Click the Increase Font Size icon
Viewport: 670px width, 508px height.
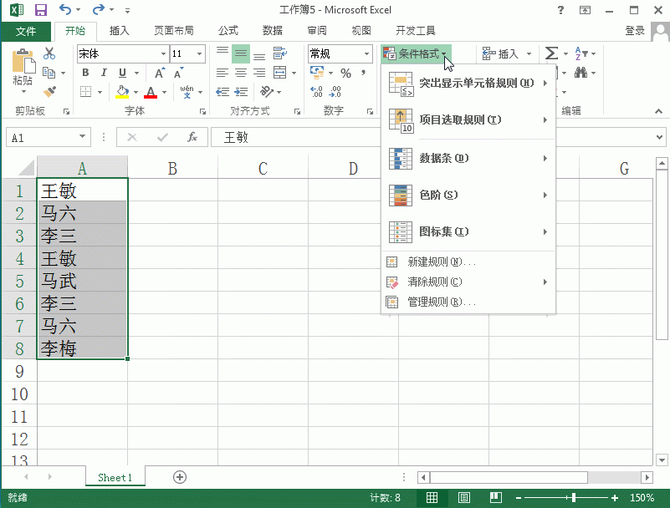(159, 73)
